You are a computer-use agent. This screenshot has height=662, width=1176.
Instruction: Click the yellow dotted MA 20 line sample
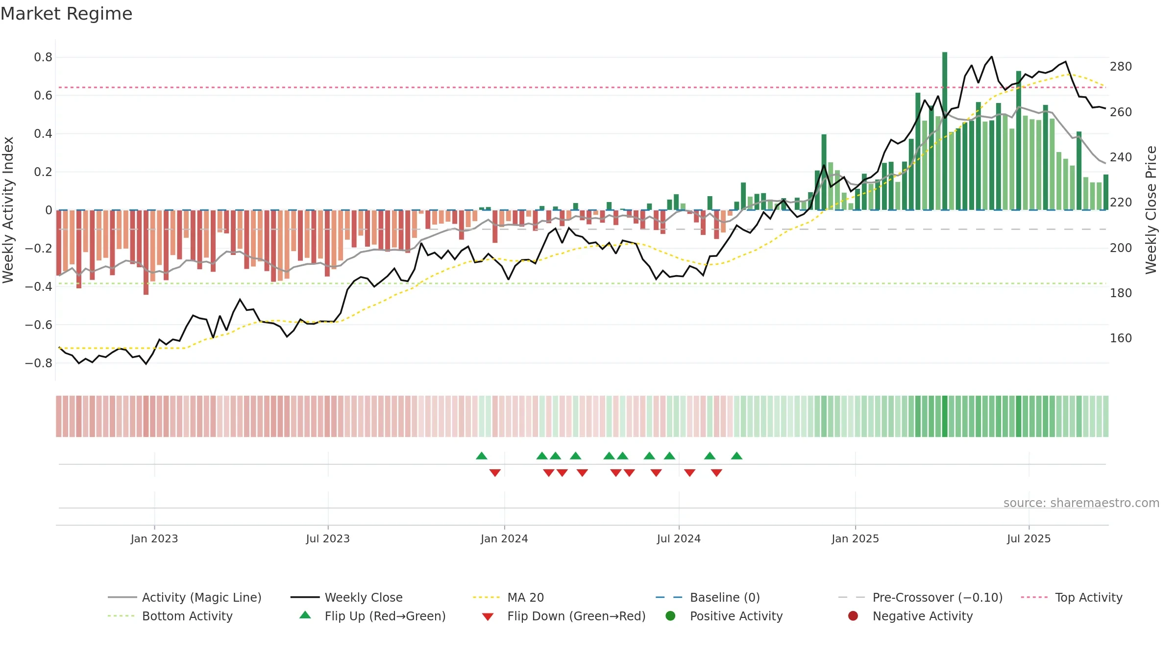tap(487, 597)
